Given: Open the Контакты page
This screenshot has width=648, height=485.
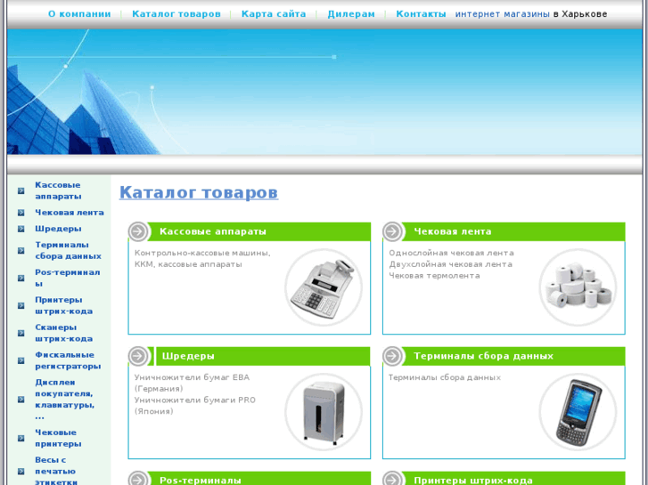Looking at the screenshot, I should tap(421, 14).
